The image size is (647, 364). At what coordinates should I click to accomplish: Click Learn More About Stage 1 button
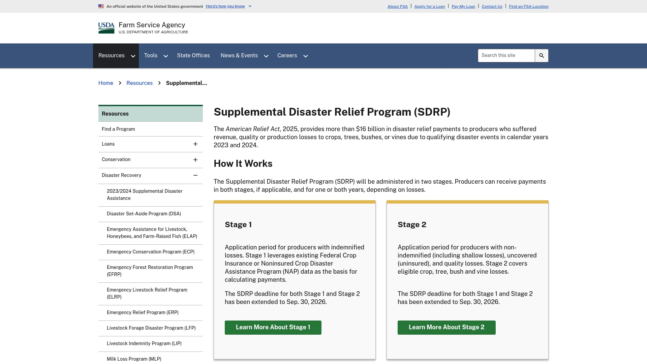[273, 328]
